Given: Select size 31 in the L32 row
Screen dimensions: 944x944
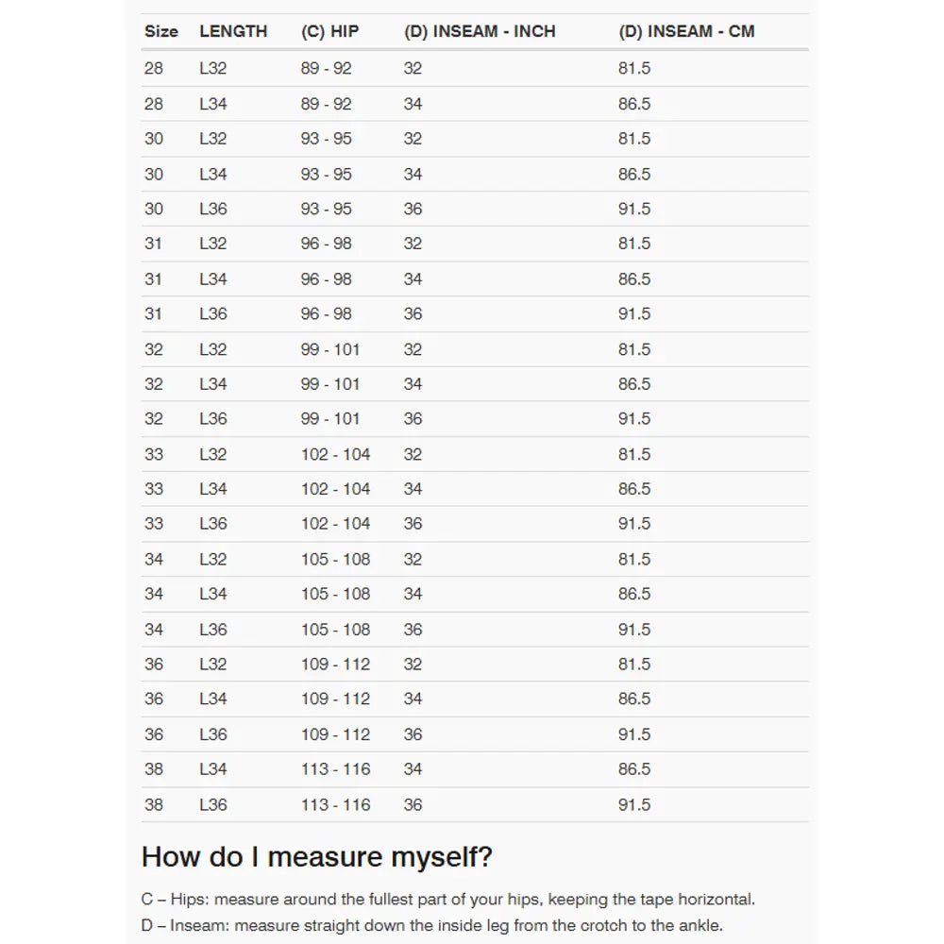Looking at the screenshot, I should click(153, 244).
